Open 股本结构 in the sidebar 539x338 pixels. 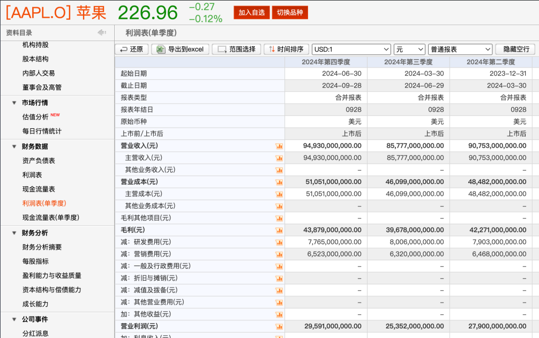(35, 59)
